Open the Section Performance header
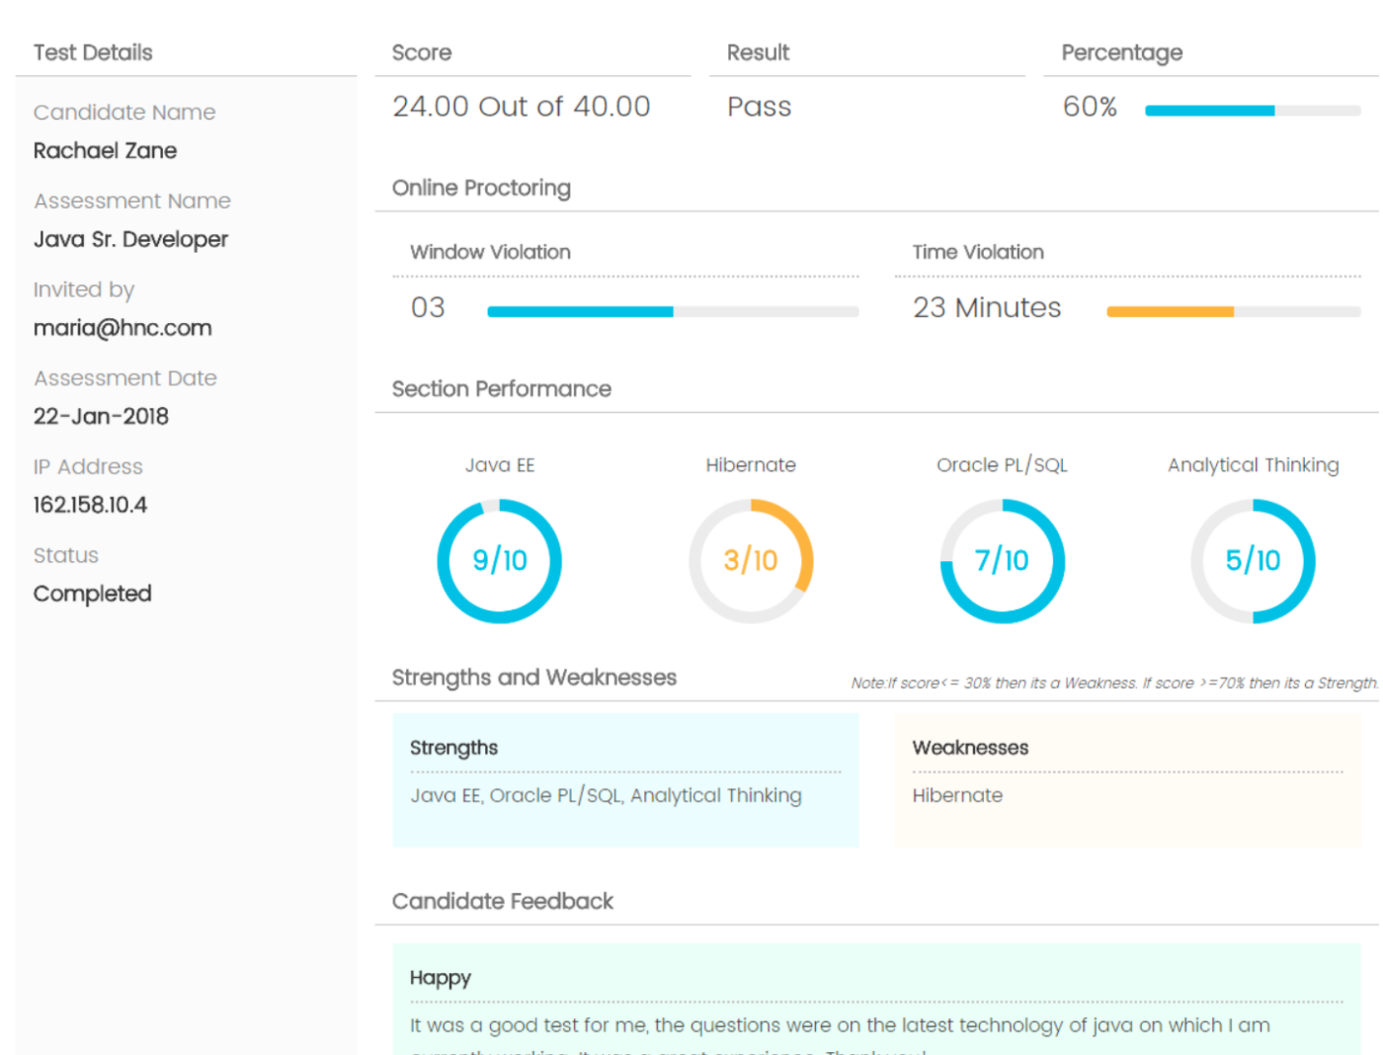The height and width of the screenshot is (1055, 1383). click(502, 389)
